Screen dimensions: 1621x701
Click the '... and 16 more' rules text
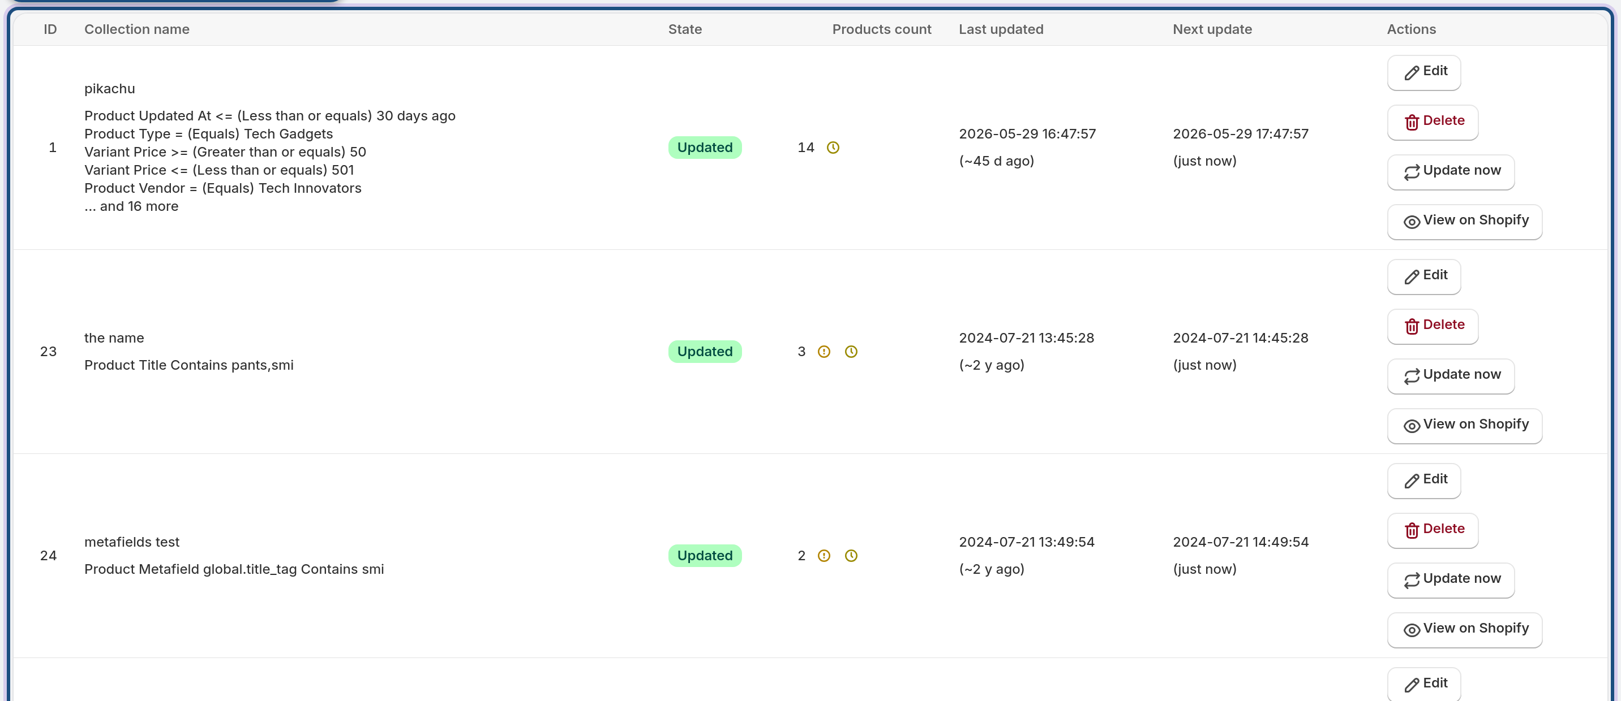(x=131, y=207)
